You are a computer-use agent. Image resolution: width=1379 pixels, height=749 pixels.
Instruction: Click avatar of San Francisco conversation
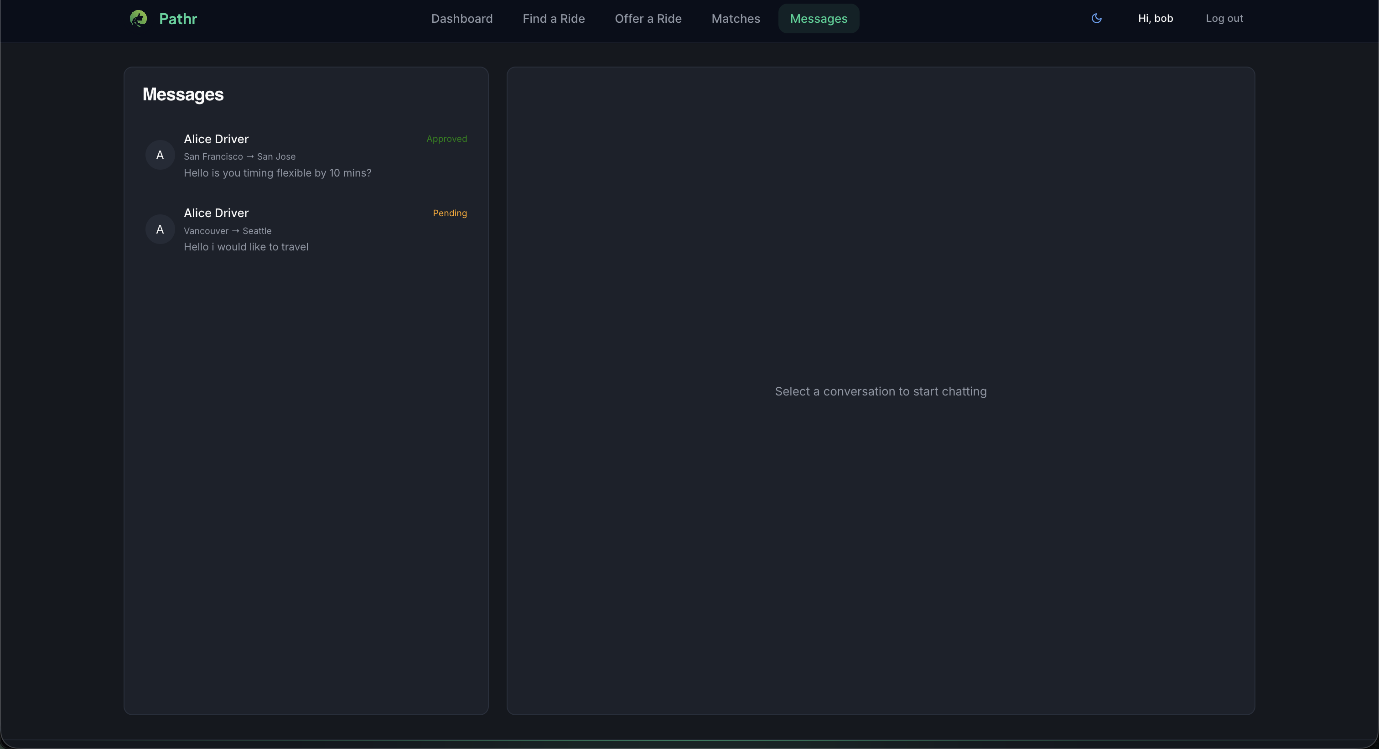(x=160, y=155)
